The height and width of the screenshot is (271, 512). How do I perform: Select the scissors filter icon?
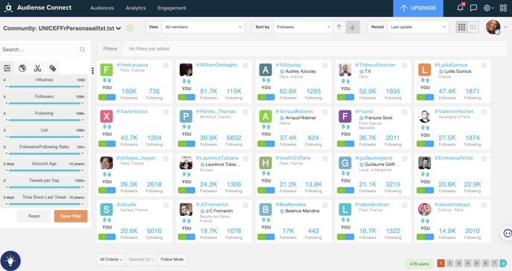point(37,68)
